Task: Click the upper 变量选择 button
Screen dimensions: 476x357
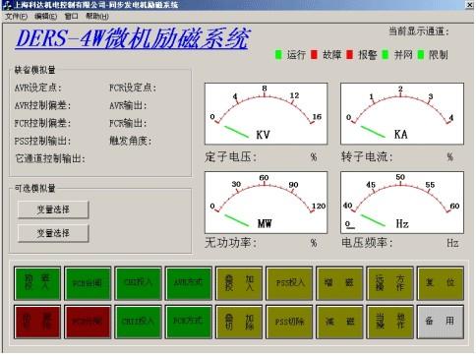Action: point(53,209)
